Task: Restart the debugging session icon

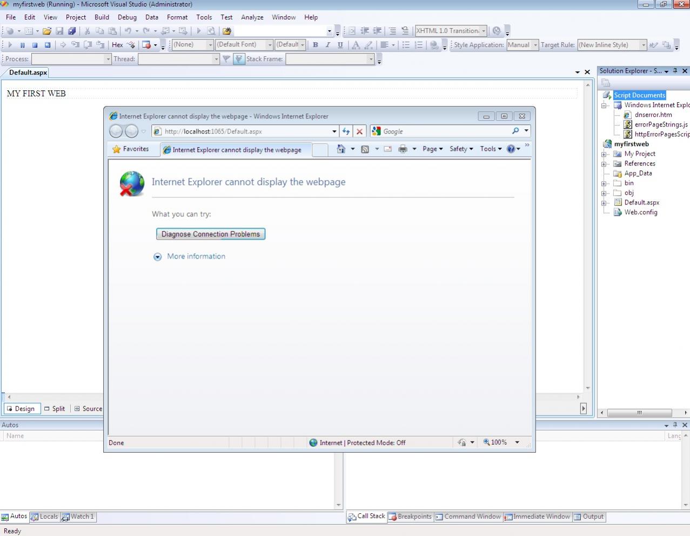Action: coord(48,45)
